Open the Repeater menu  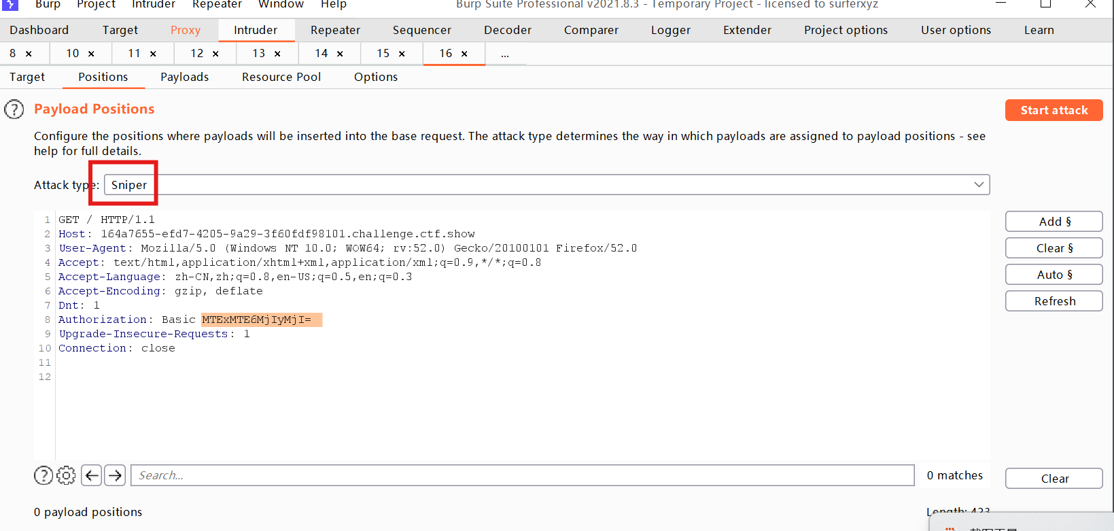[x=217, y=4]
